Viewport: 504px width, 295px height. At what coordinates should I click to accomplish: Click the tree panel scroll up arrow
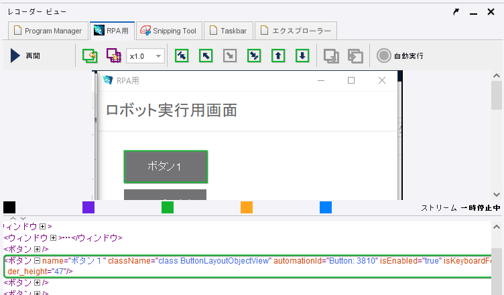[496, 227]
